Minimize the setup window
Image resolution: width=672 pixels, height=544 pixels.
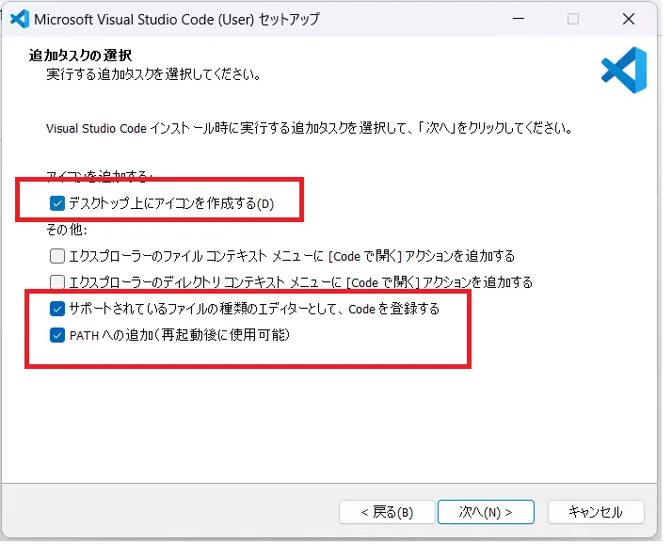[x=519, y=19]
